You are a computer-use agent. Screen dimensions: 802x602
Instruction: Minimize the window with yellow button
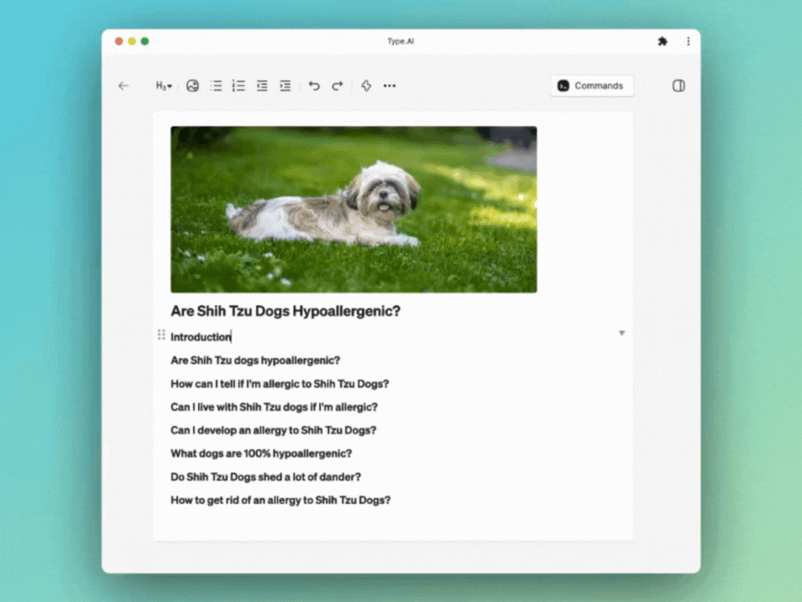coord(132,42)
